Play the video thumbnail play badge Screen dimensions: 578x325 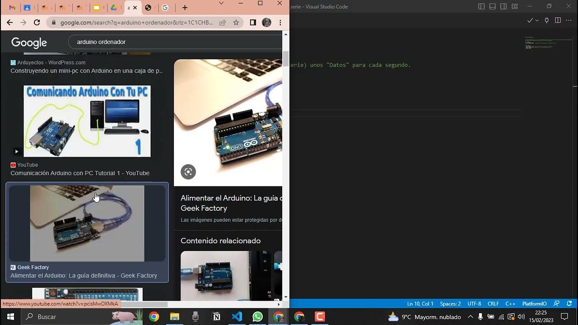(x=16, y=151)
